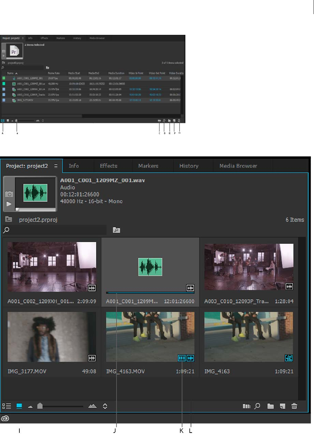Image resolution: width=314 pixels, height=434 pixels.
Task: Select the IMG_3177.MOV thumbnail
Action: (x=52, y=337)
